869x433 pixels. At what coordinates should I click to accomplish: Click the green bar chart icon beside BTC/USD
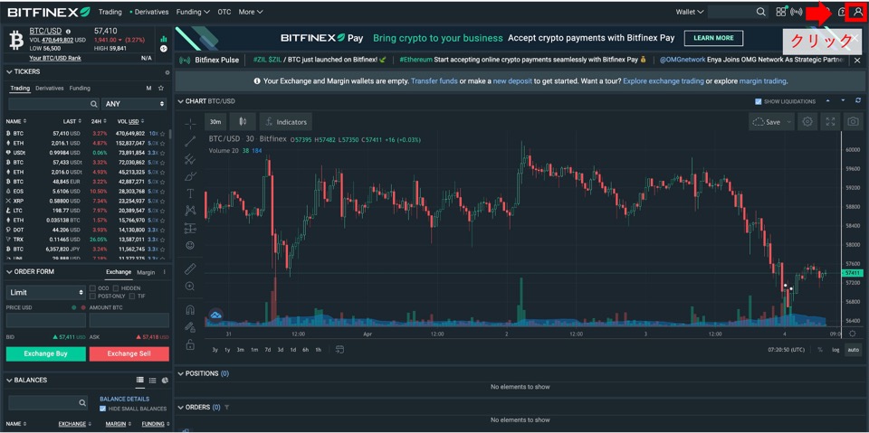pos(164,39)
